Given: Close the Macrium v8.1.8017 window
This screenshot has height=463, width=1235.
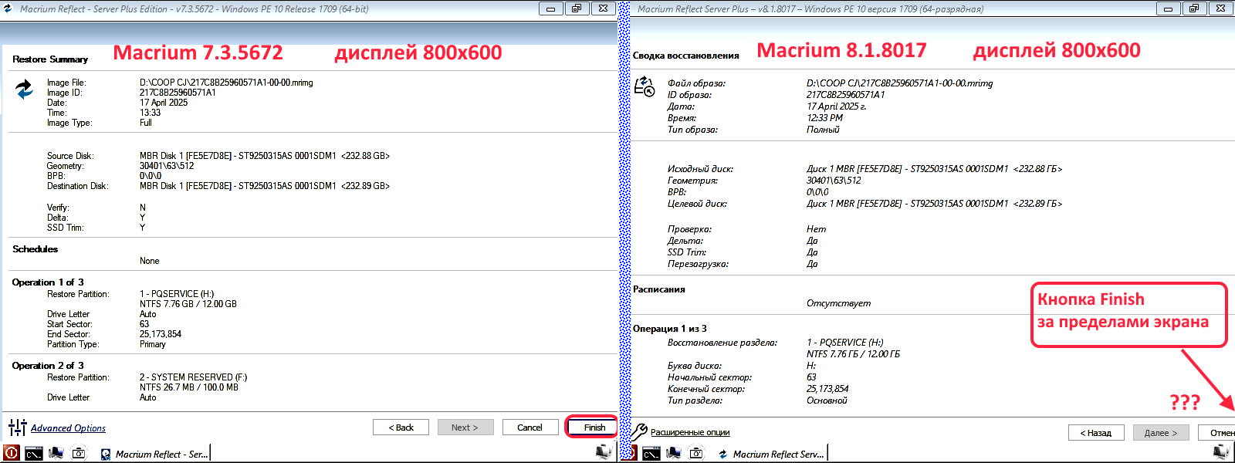Looking at the screenshot, I should click(x=1221, y=8).
